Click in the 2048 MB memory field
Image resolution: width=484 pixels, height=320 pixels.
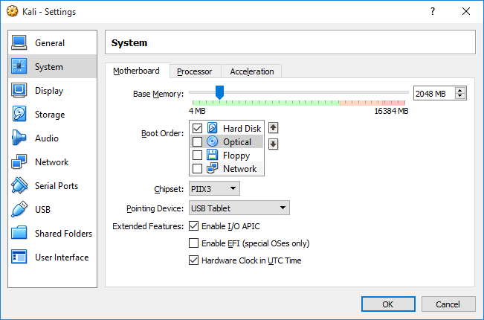click(433, 94)
